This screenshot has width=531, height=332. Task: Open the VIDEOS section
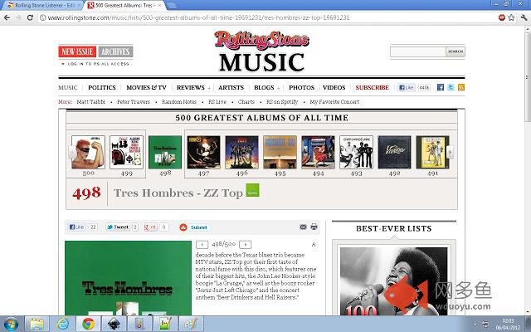334,87
